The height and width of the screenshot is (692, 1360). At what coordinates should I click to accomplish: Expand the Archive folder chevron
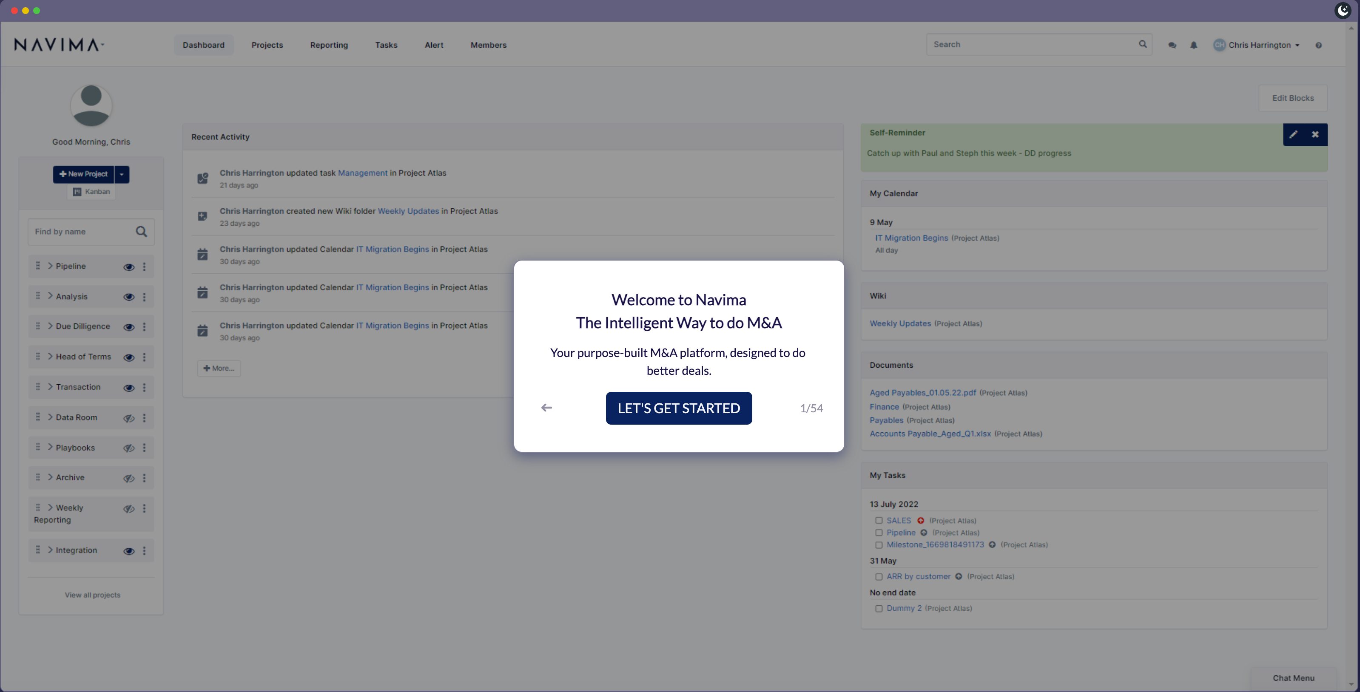coord(50,477)
